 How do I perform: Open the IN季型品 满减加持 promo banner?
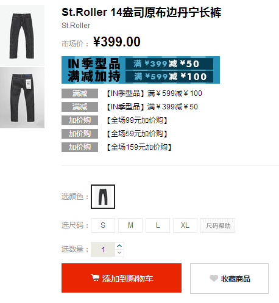[141, 70]
